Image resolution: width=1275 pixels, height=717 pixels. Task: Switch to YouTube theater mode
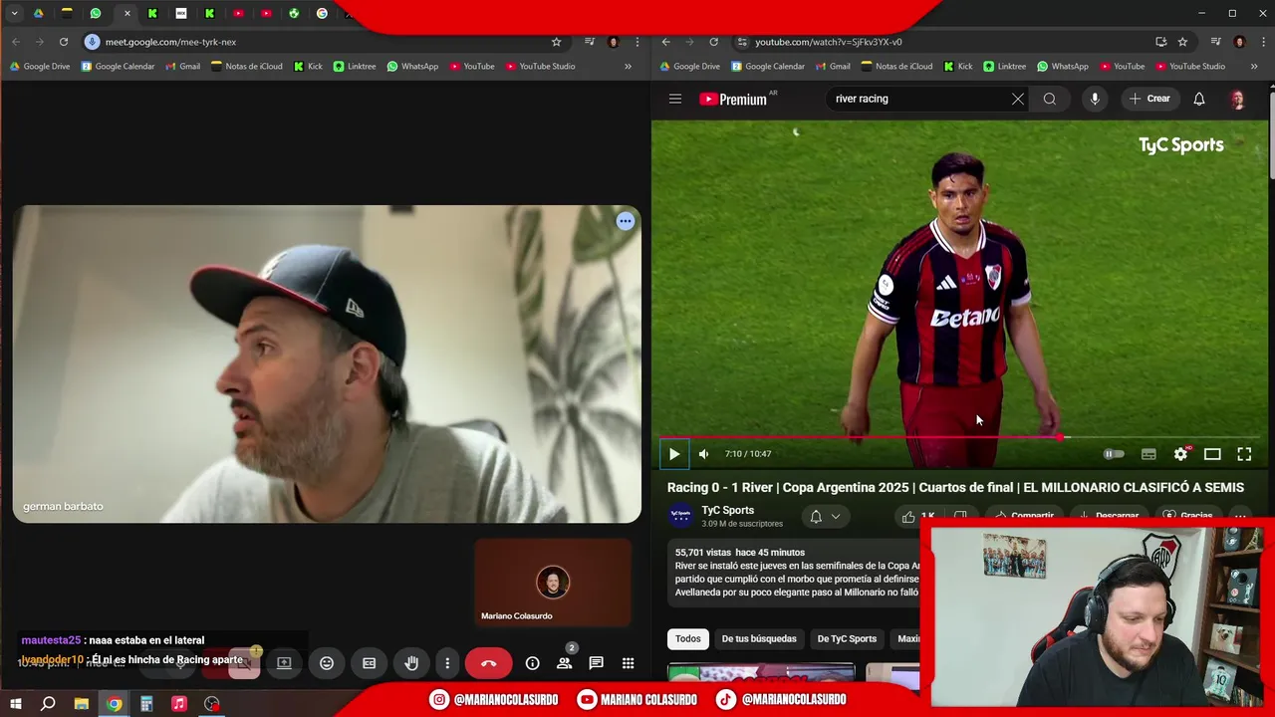[x=1212, y=454]
